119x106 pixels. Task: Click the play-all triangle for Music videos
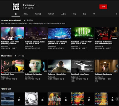(x=15, y=56)
